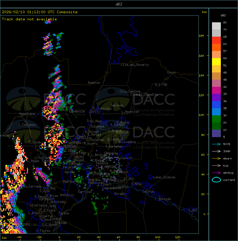Viewport: 238px width, 241px height.
Task: Select the magenta 39–42 dBZ swatch
Action: (216, 90)
